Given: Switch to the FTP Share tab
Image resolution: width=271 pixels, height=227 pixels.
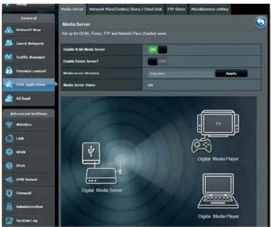Looking at the screenshot, I should pos(176,9).
